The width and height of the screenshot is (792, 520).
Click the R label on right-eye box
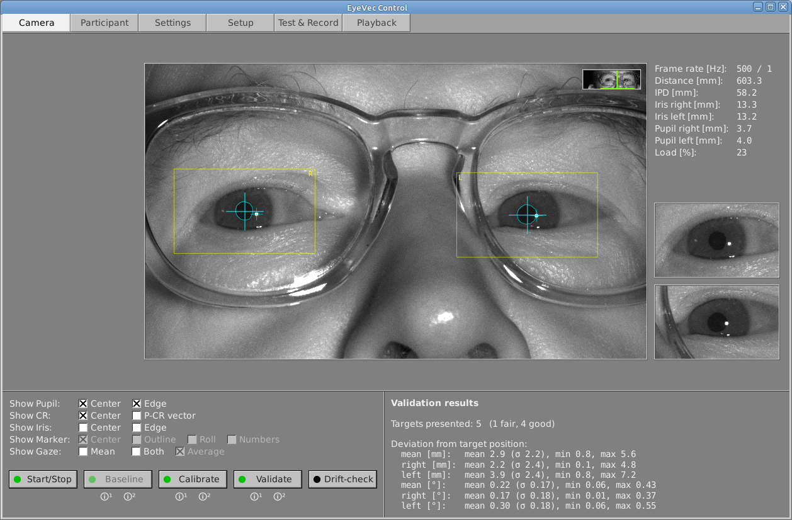(x=310, y=172)
